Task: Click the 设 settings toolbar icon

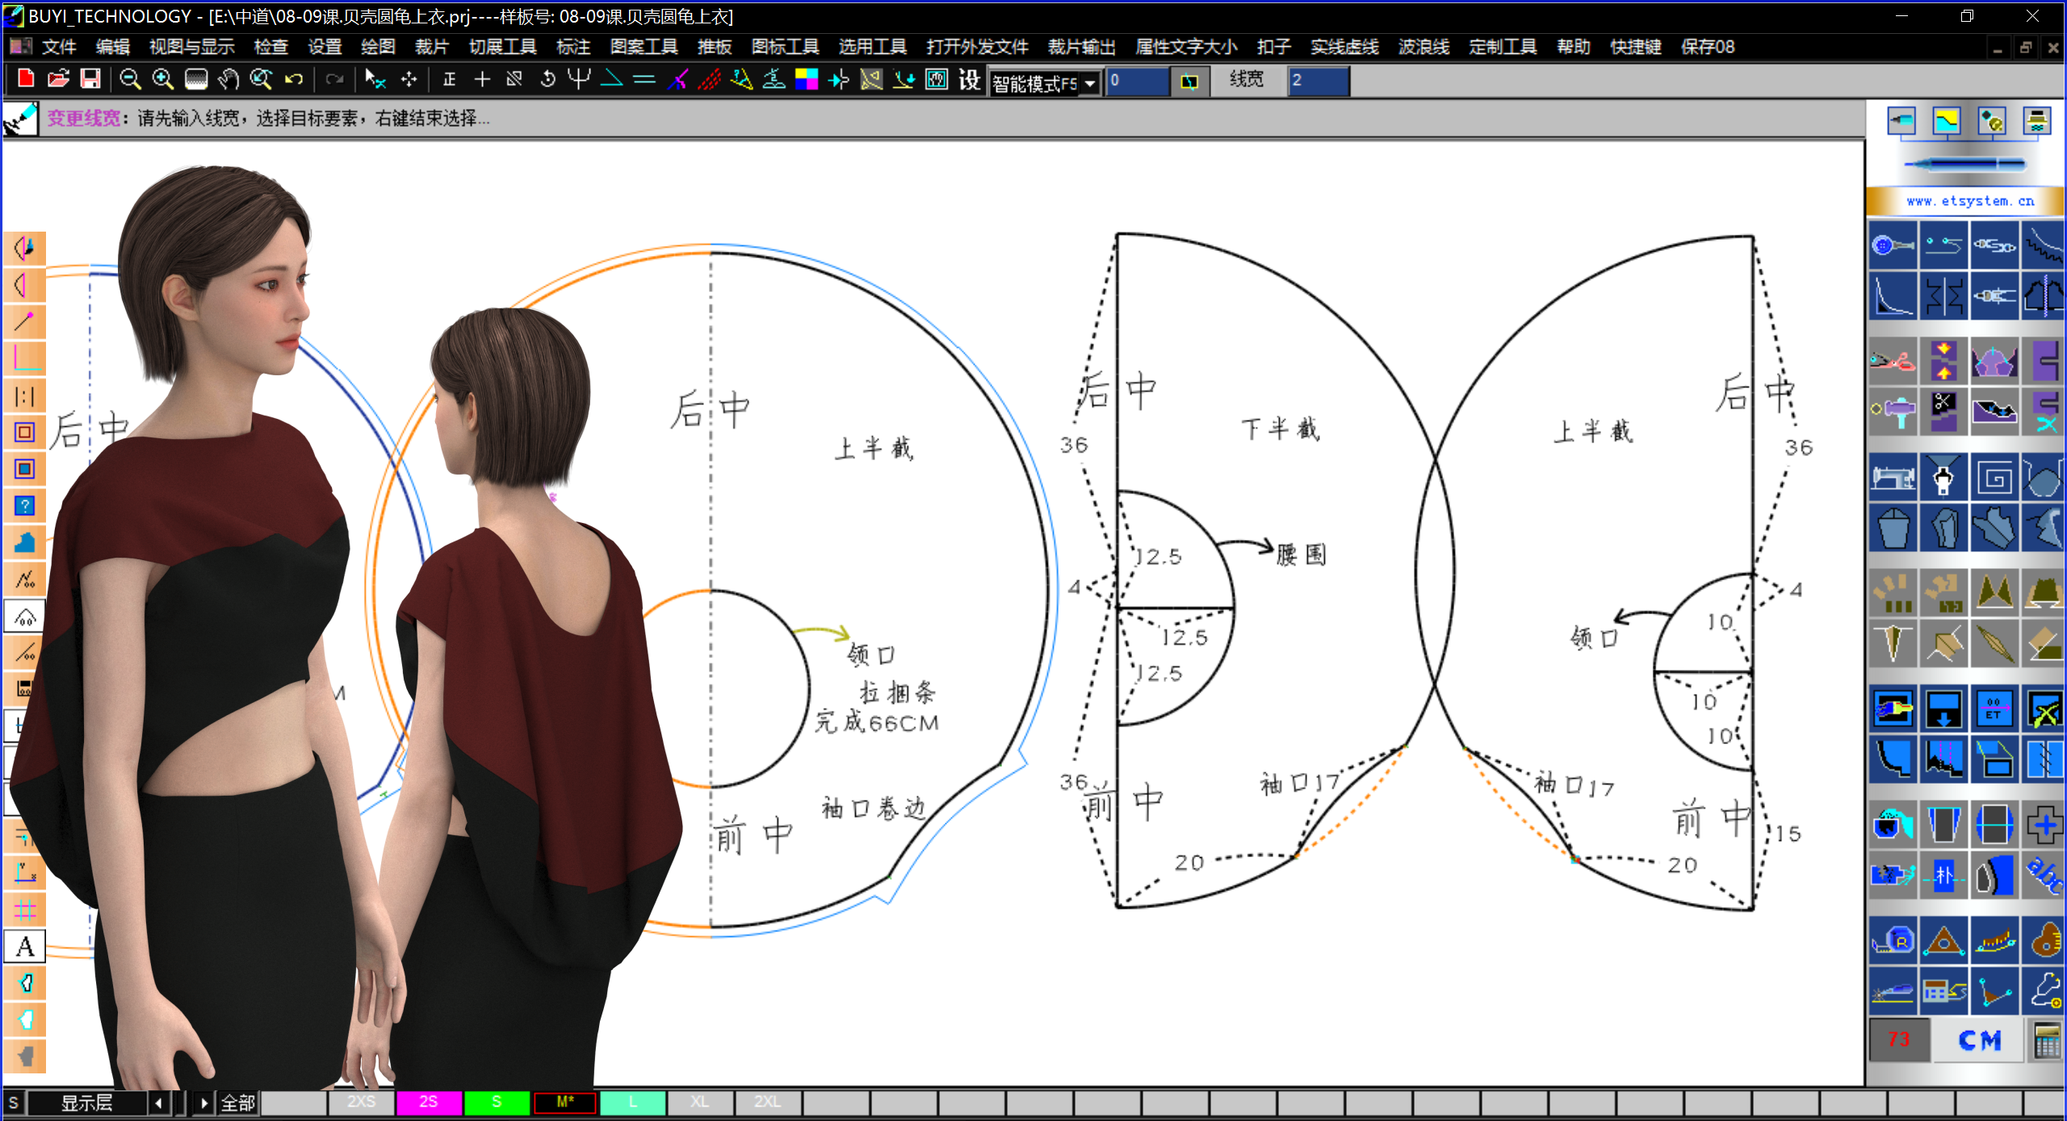Action: (x=969, y=79)
